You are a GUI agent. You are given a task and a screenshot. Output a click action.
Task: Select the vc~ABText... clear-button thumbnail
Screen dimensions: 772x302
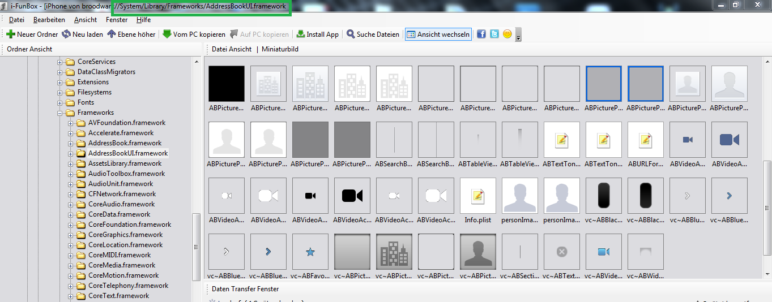[x=562, y=252]
